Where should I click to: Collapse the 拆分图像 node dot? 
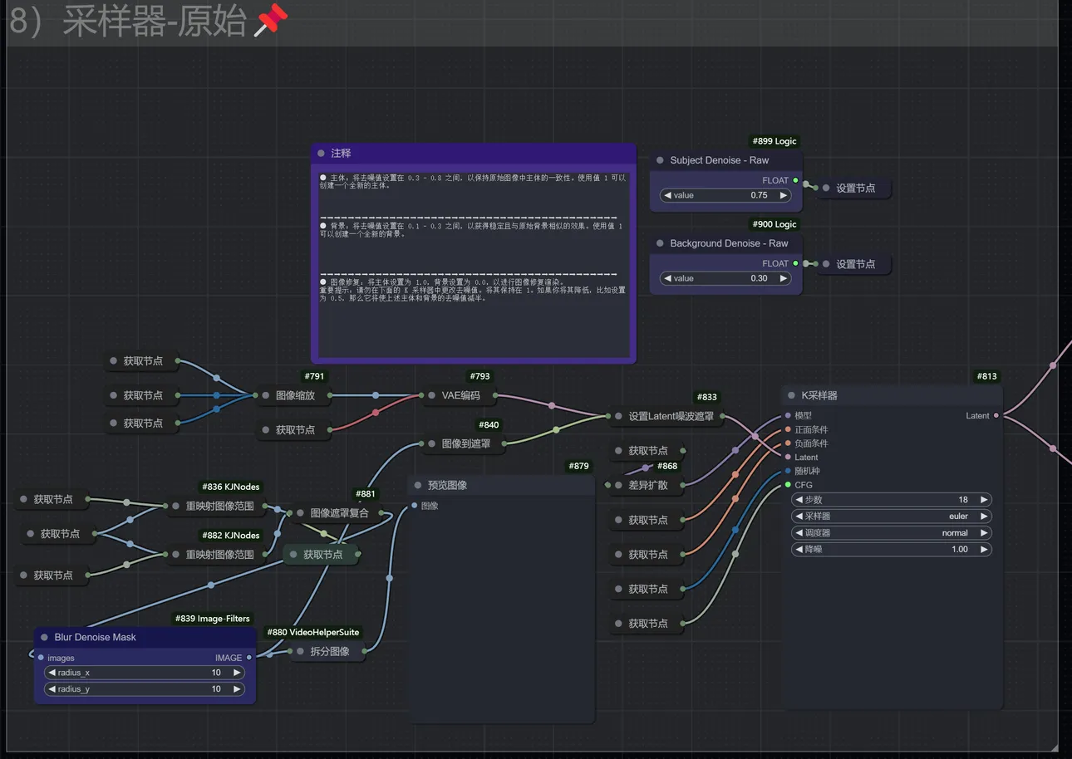point(300,652)
